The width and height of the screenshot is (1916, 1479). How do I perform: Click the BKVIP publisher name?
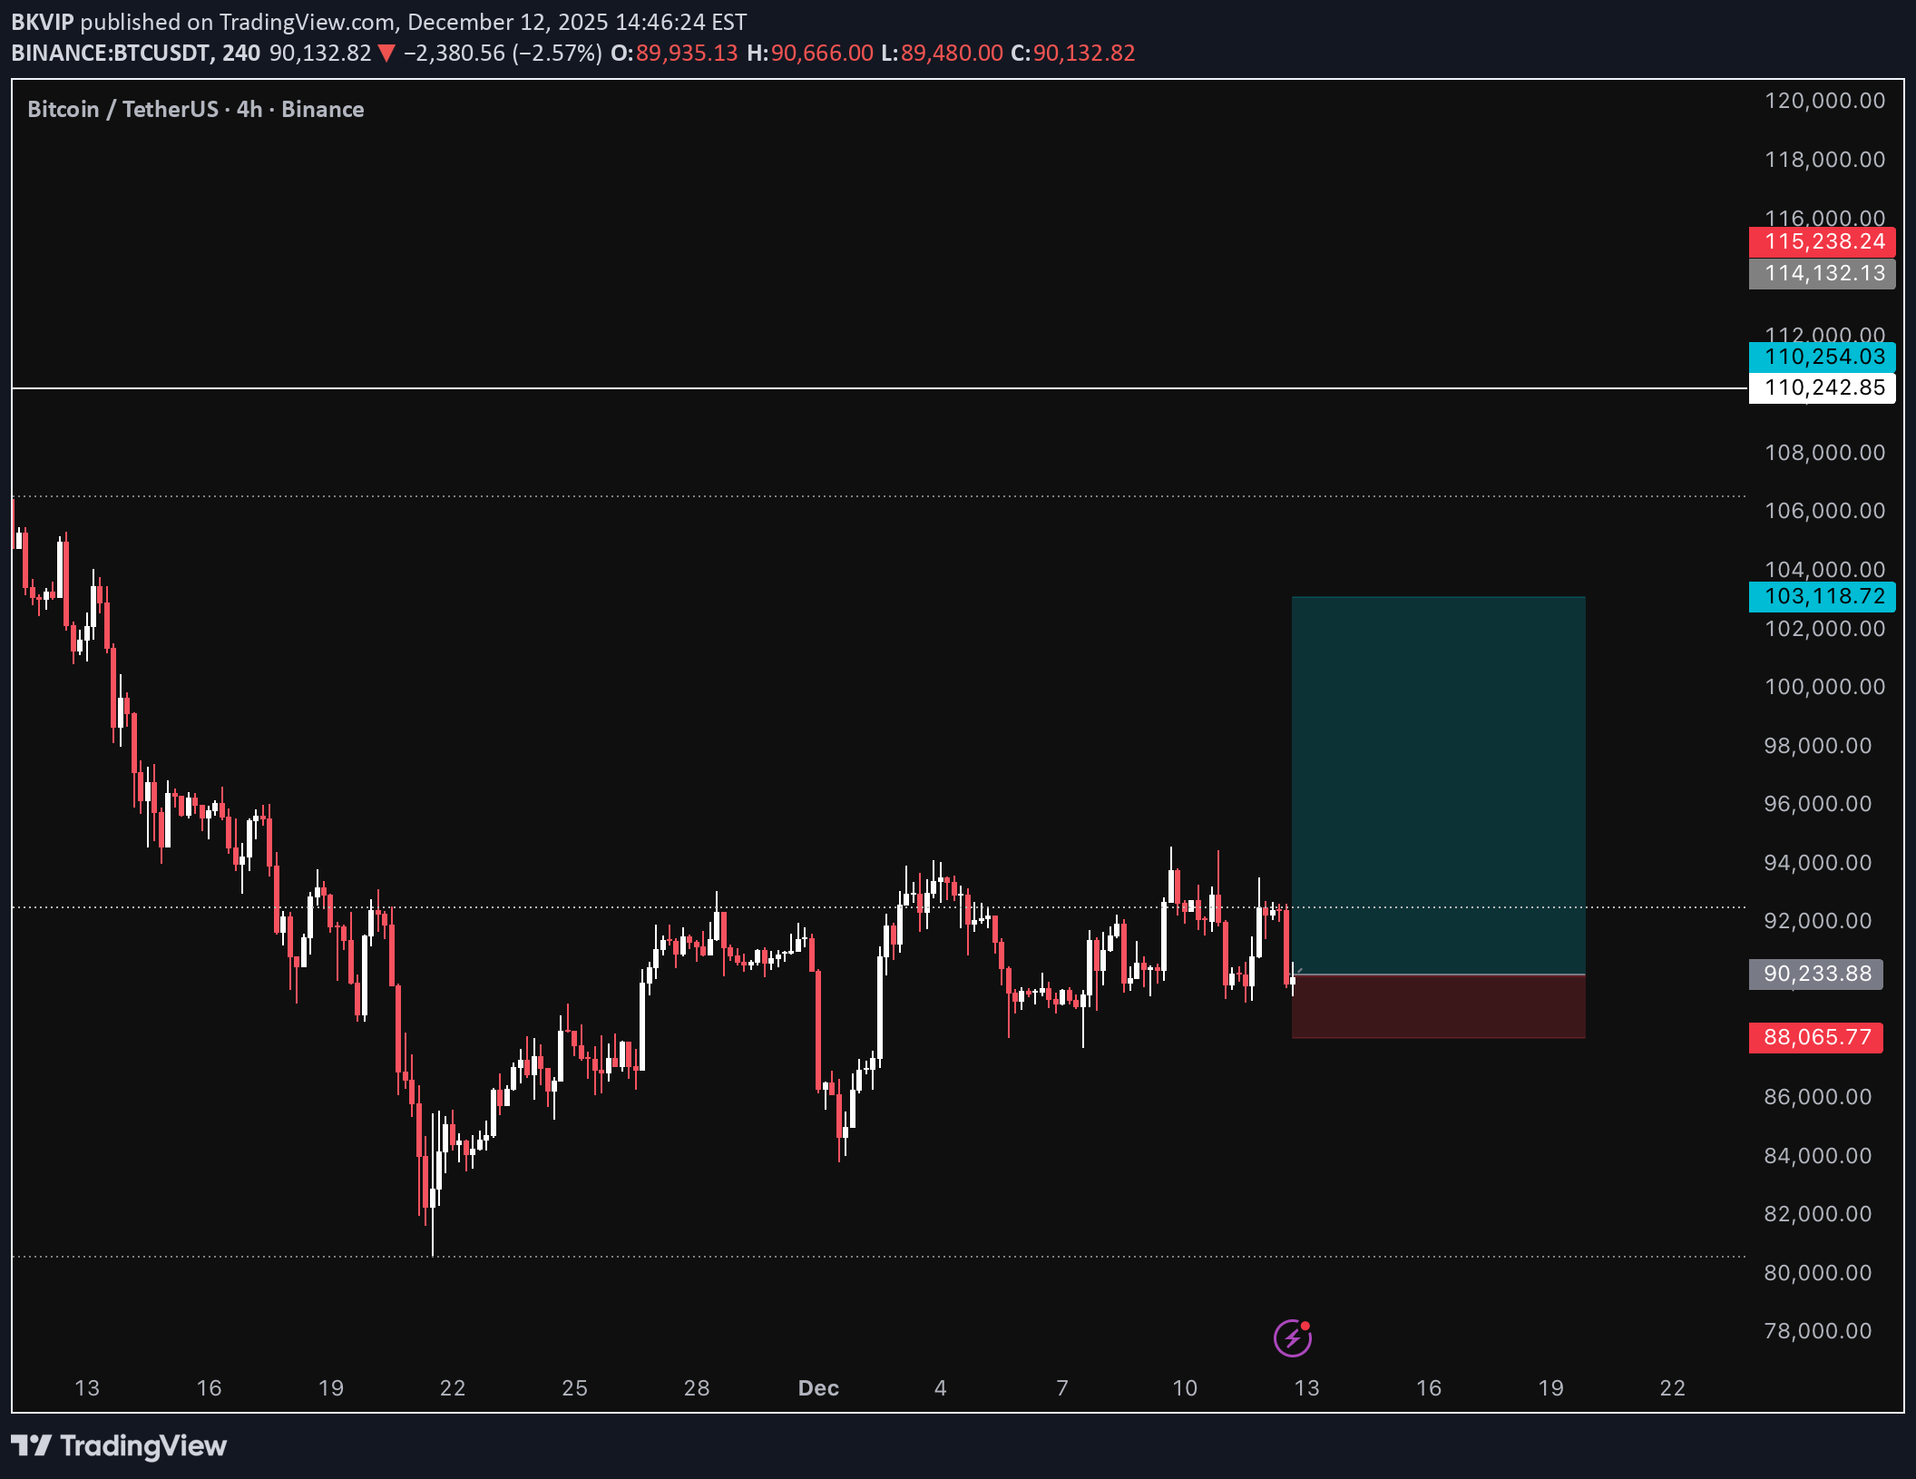[x=42, y=22]
